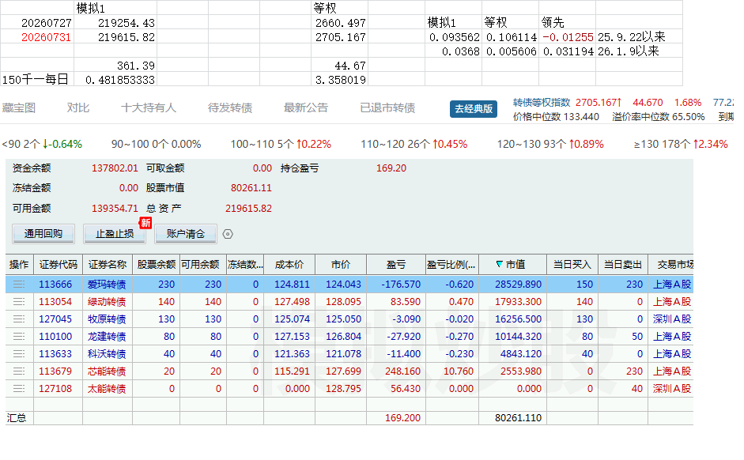Open the 已退市转债 tab
The width and height of the screenshot is (744, 460).
[x=387, y=108]
